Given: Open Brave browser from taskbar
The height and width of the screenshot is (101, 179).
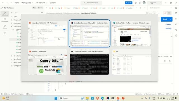Looking at the screenshot, I should coord(97,98).
